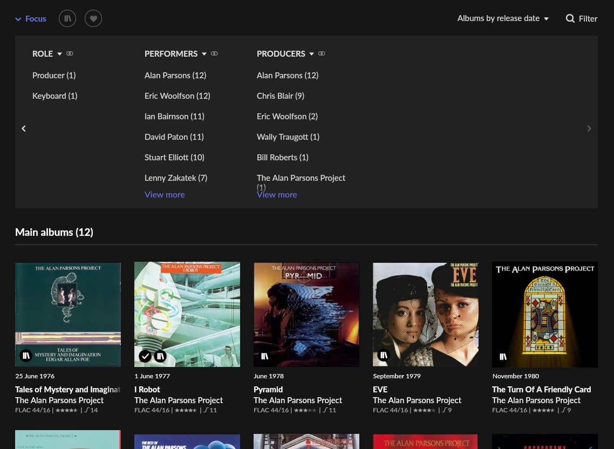The image size is (614, 449).
Task: Click the checkmark badge on I Robot cover
Action: pos(145,356)
